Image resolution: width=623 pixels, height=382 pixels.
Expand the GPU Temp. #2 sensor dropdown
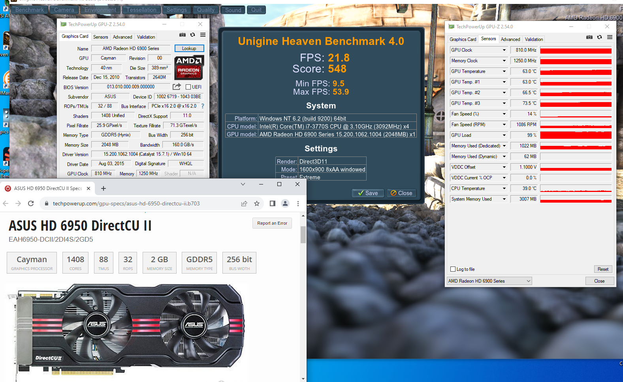coord(504,93)
